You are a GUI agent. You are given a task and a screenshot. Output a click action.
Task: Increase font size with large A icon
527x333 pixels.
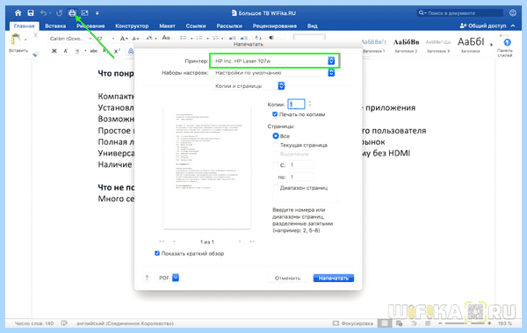click(123, 39)
